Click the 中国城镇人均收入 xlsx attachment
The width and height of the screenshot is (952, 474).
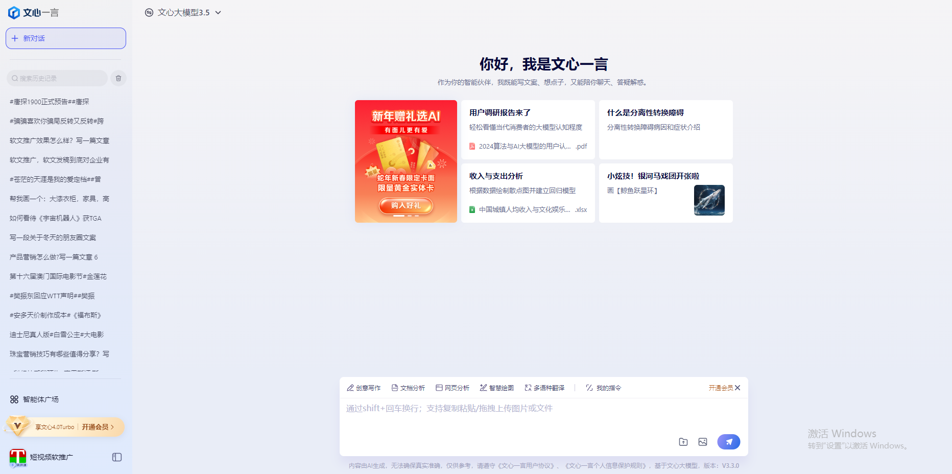click(x=528, y=209)
